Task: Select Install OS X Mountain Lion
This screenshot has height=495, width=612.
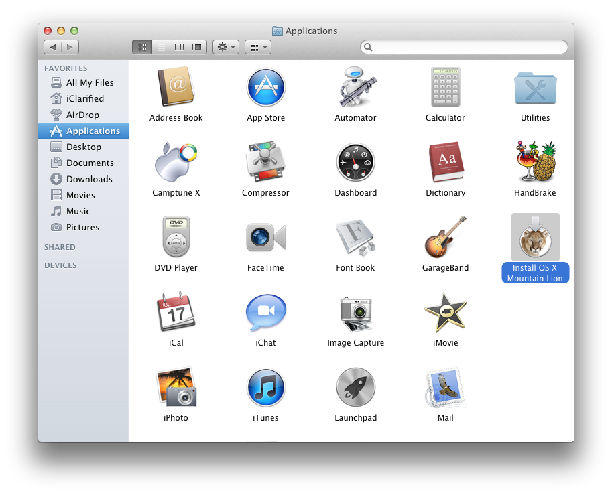Action: pos(535,238)
